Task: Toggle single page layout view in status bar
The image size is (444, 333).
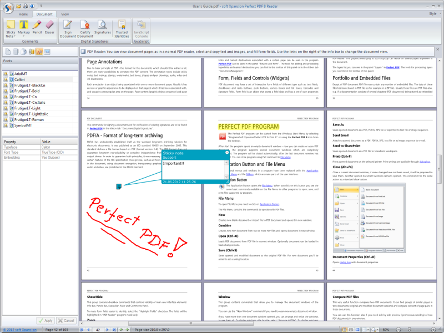Action: pos(345,330)
